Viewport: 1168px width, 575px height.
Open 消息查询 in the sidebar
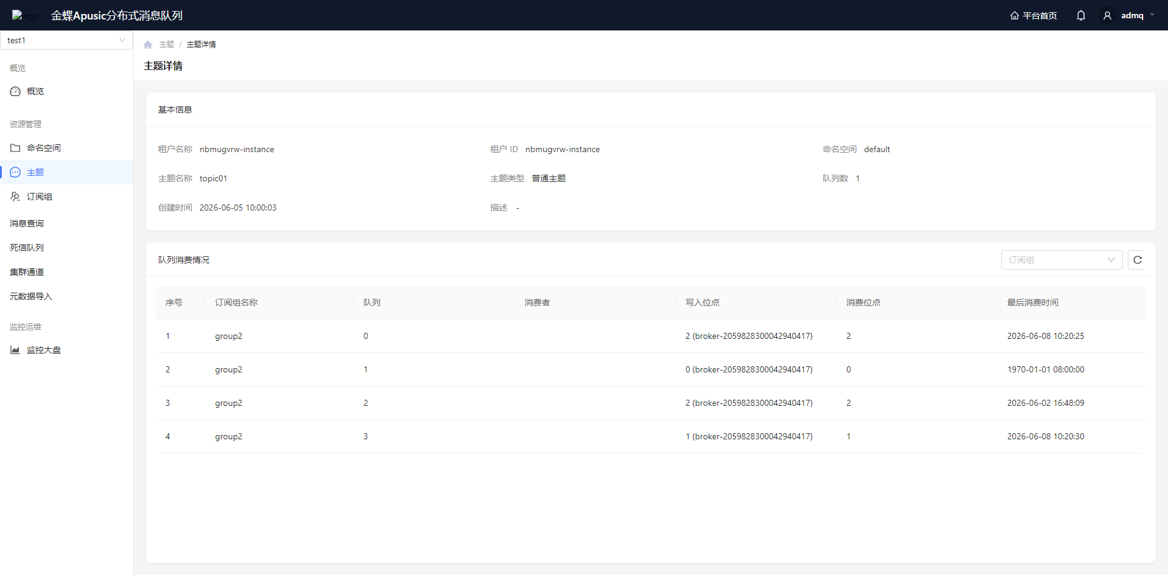point(66,223)
